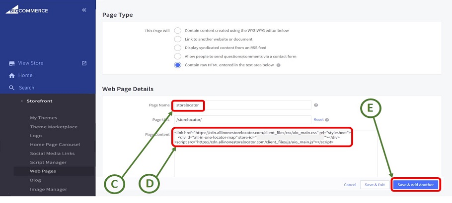452x203 pixels.
Task: Click the Search magnifier icon
Action: pyautogui.click(x=12, y=88)
